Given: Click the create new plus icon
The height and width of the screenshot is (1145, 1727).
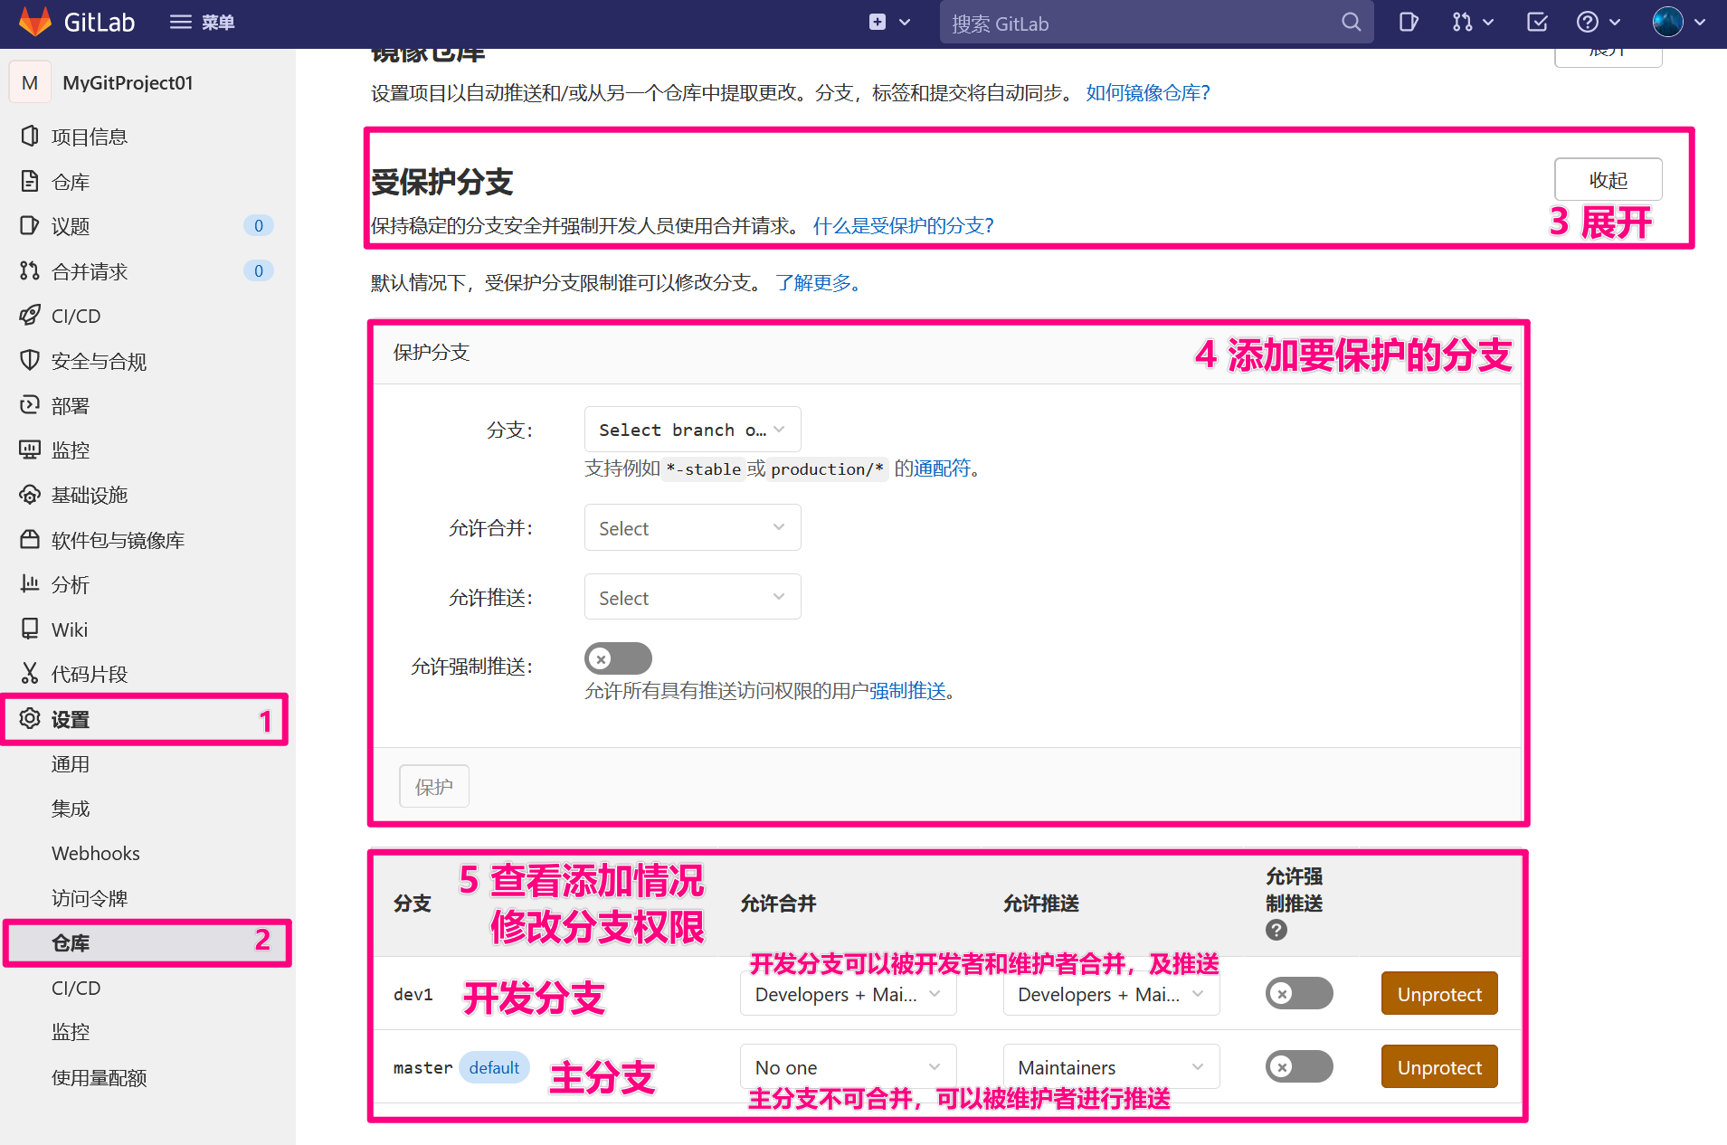Looking at the screenshot, I should tap(877, 22).
